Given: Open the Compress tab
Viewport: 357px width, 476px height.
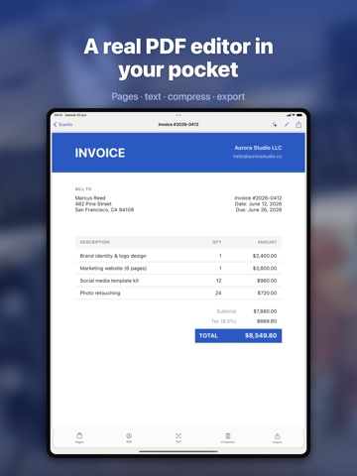Looking at the screenshot, I should point(228,437).
